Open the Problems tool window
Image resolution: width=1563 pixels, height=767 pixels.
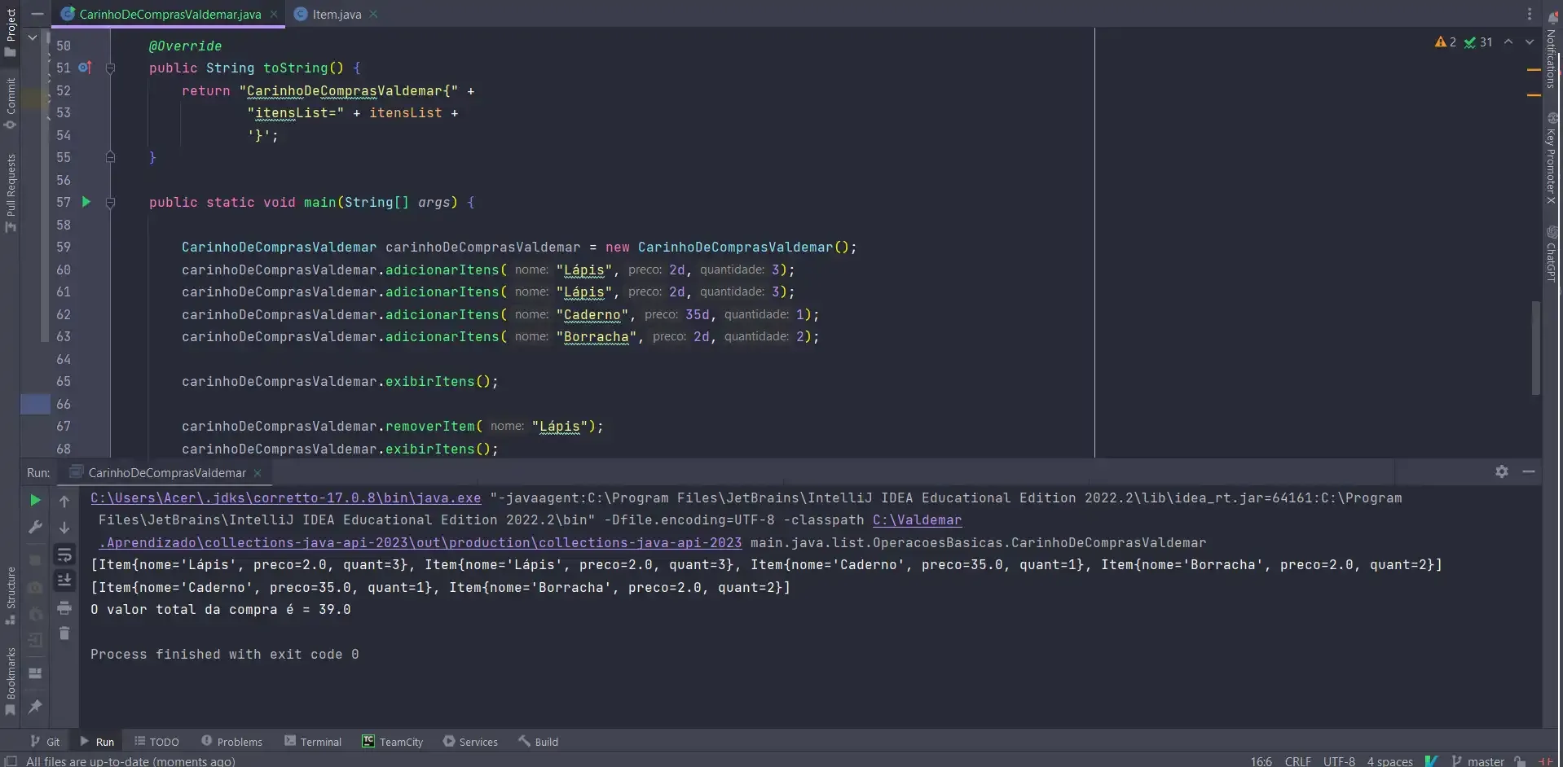(x=231, y=741)
